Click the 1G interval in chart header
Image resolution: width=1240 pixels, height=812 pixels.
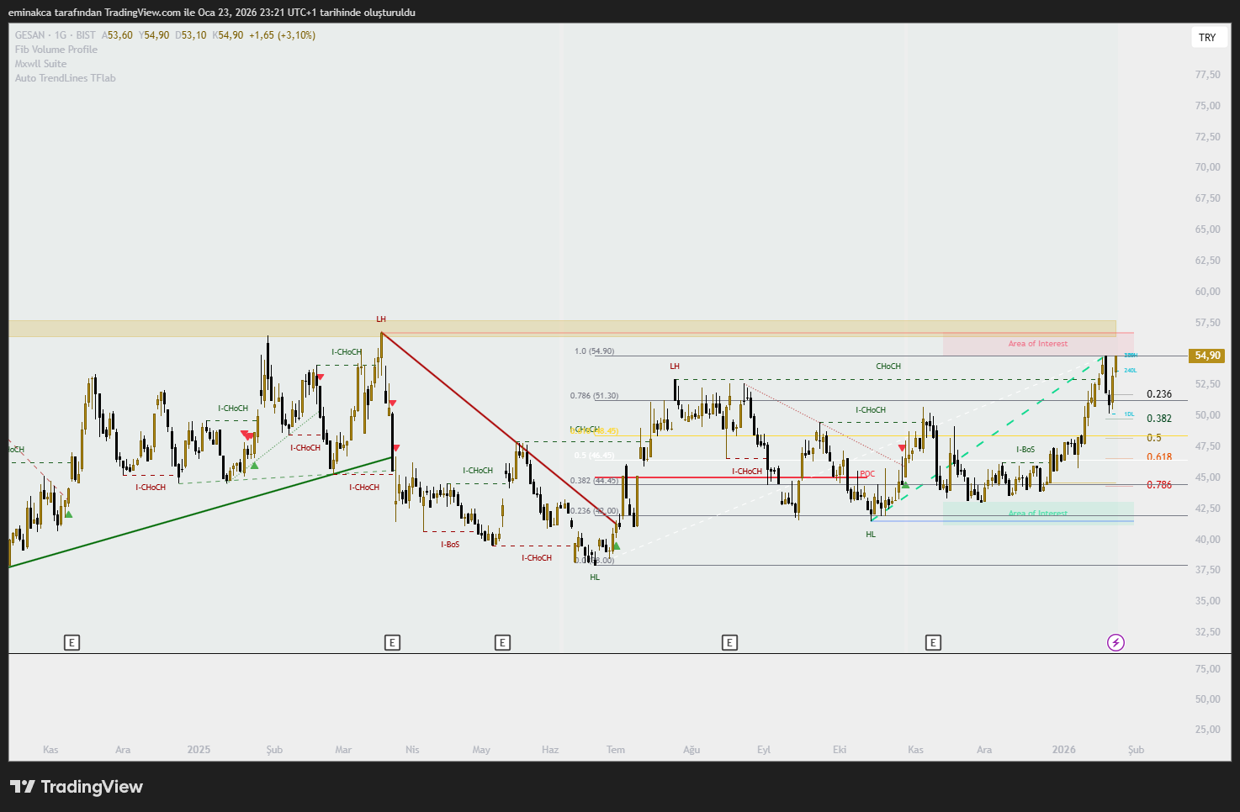pyautogui.click(x=61, y=35)
